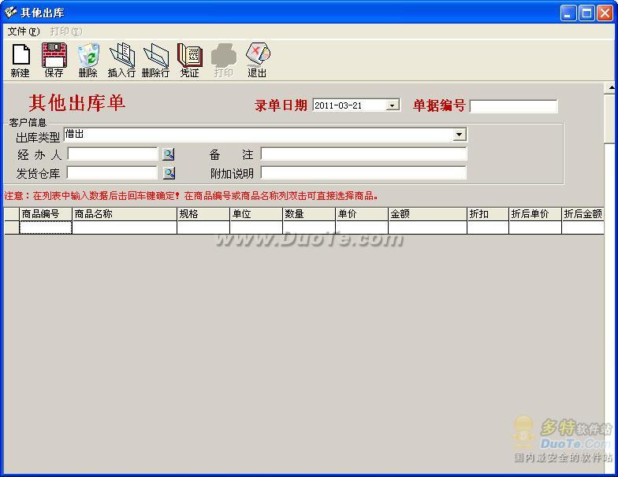Click the 折后单价 column header

click(535, 214)
